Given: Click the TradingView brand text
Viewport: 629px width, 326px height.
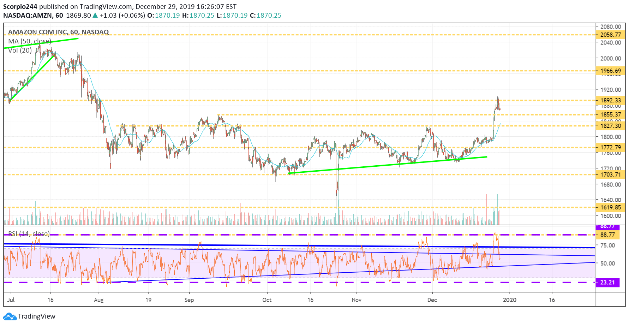Looking at the screenshot, I should tap(37, 316).
